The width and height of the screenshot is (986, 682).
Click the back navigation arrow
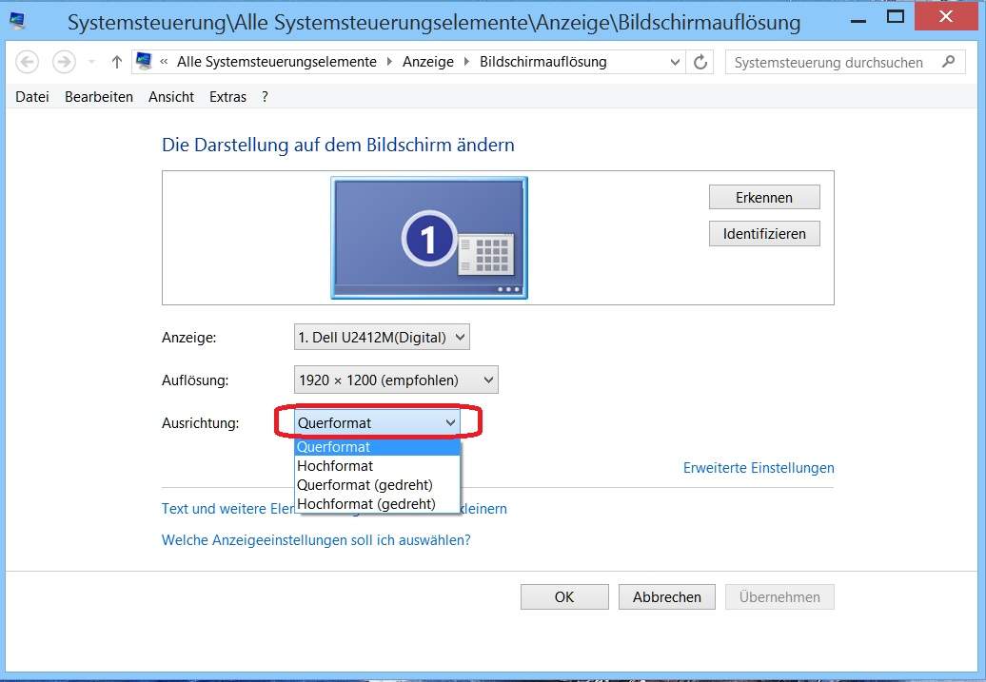(28, 62)
